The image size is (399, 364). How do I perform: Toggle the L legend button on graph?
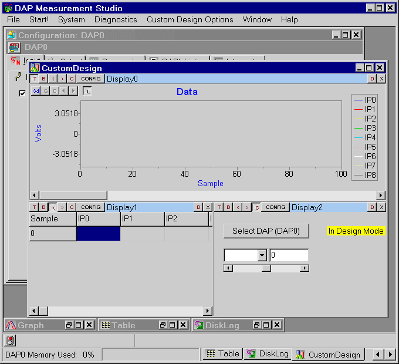[87, 91]
